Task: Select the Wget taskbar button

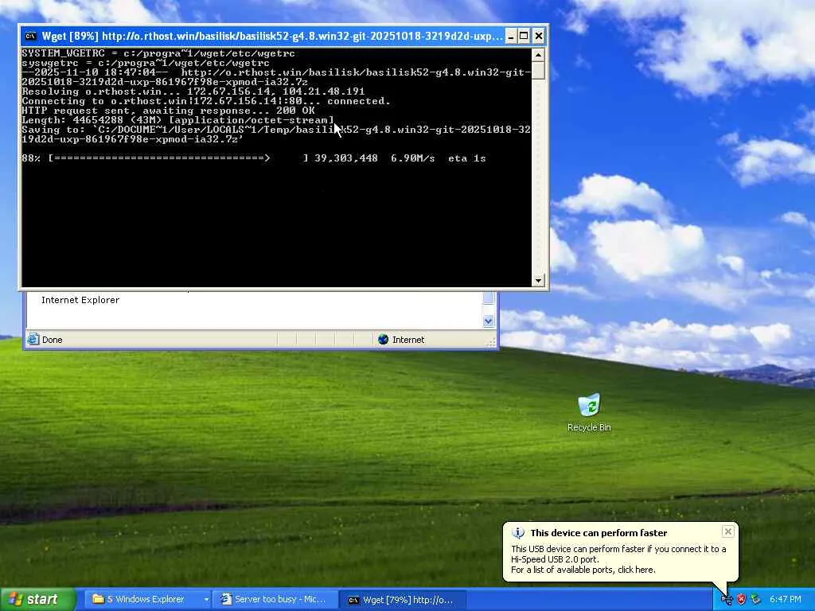Action: click(x=402, y=600)
